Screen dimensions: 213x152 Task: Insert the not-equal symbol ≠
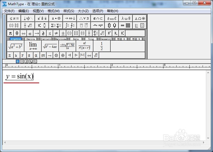coord(56,33)
